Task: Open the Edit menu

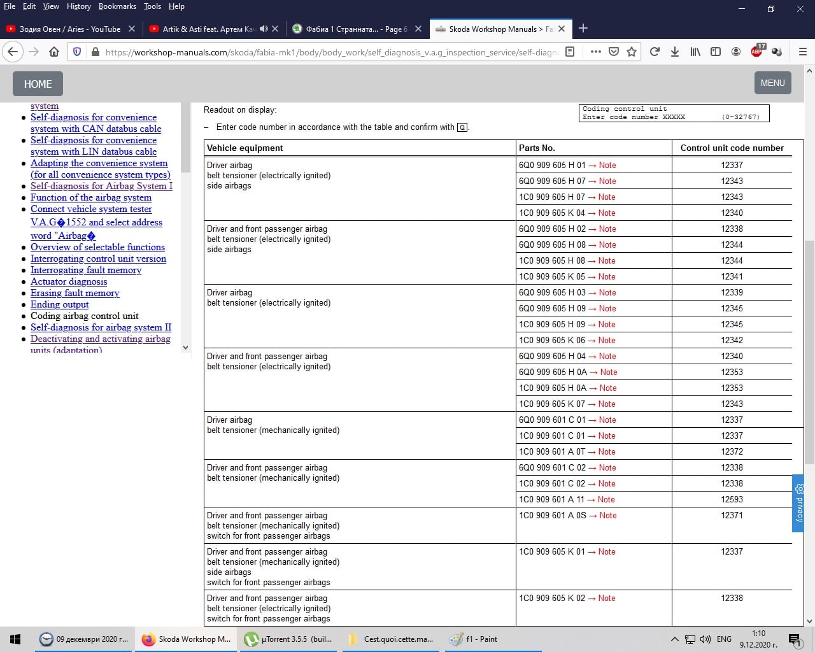Action: tap(29, 6)
